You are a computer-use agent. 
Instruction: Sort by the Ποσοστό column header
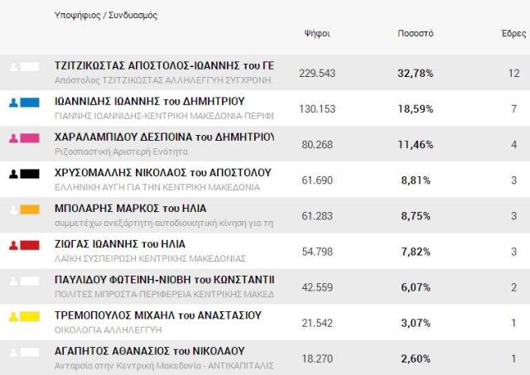[415, 34]
